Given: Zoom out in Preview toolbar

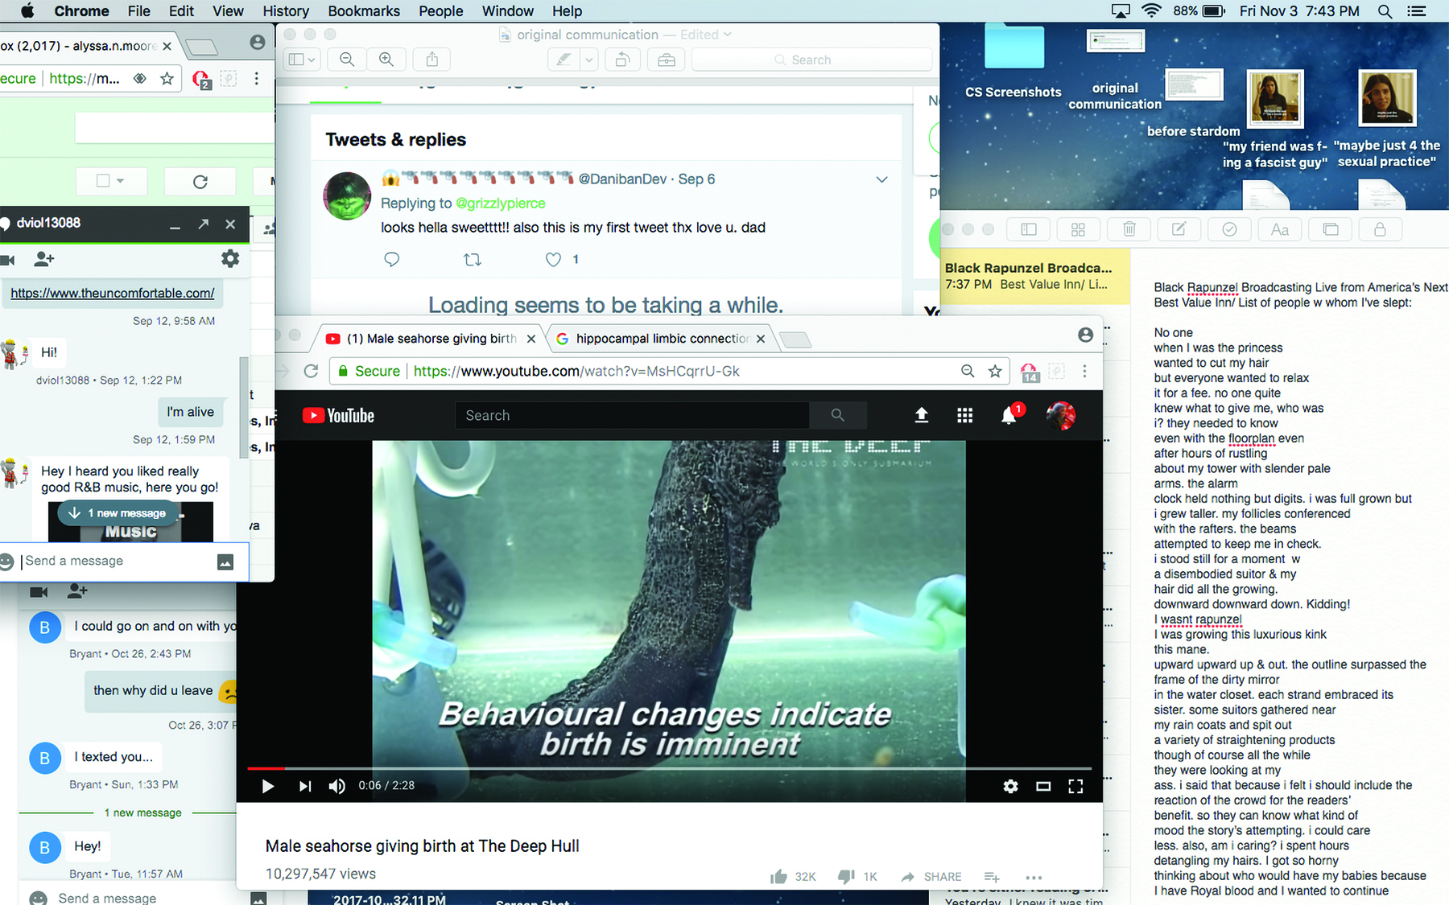Looking at the screenshot, I should 347,60.
